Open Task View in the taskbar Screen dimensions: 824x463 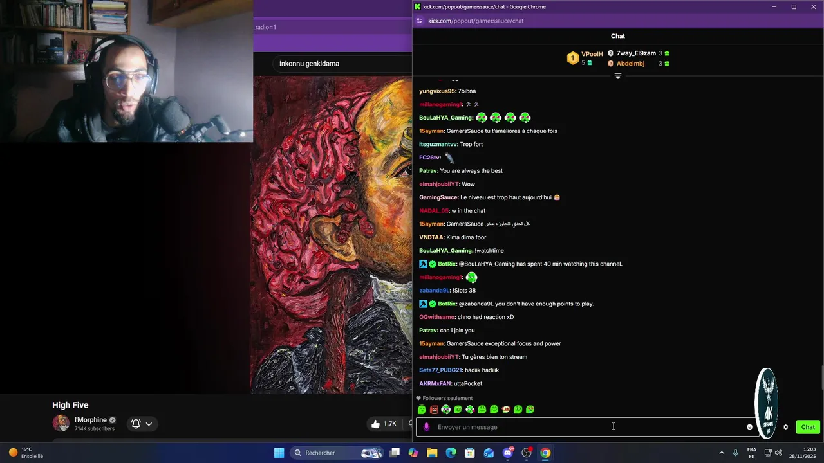tap(395, 453)
